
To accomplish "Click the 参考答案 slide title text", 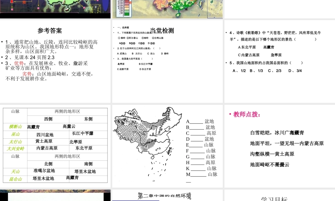I will pyautogui.click(x=50, y=30).
